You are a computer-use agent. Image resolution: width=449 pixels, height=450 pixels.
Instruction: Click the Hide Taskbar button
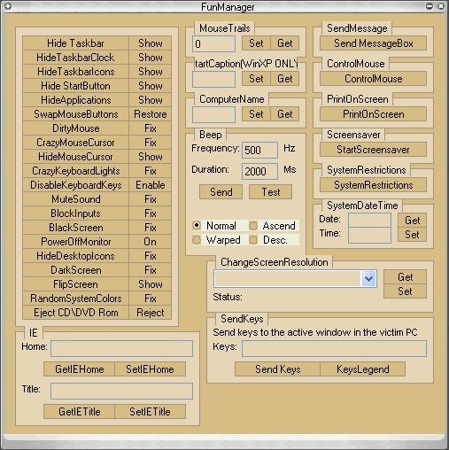(x=75, y=43)
